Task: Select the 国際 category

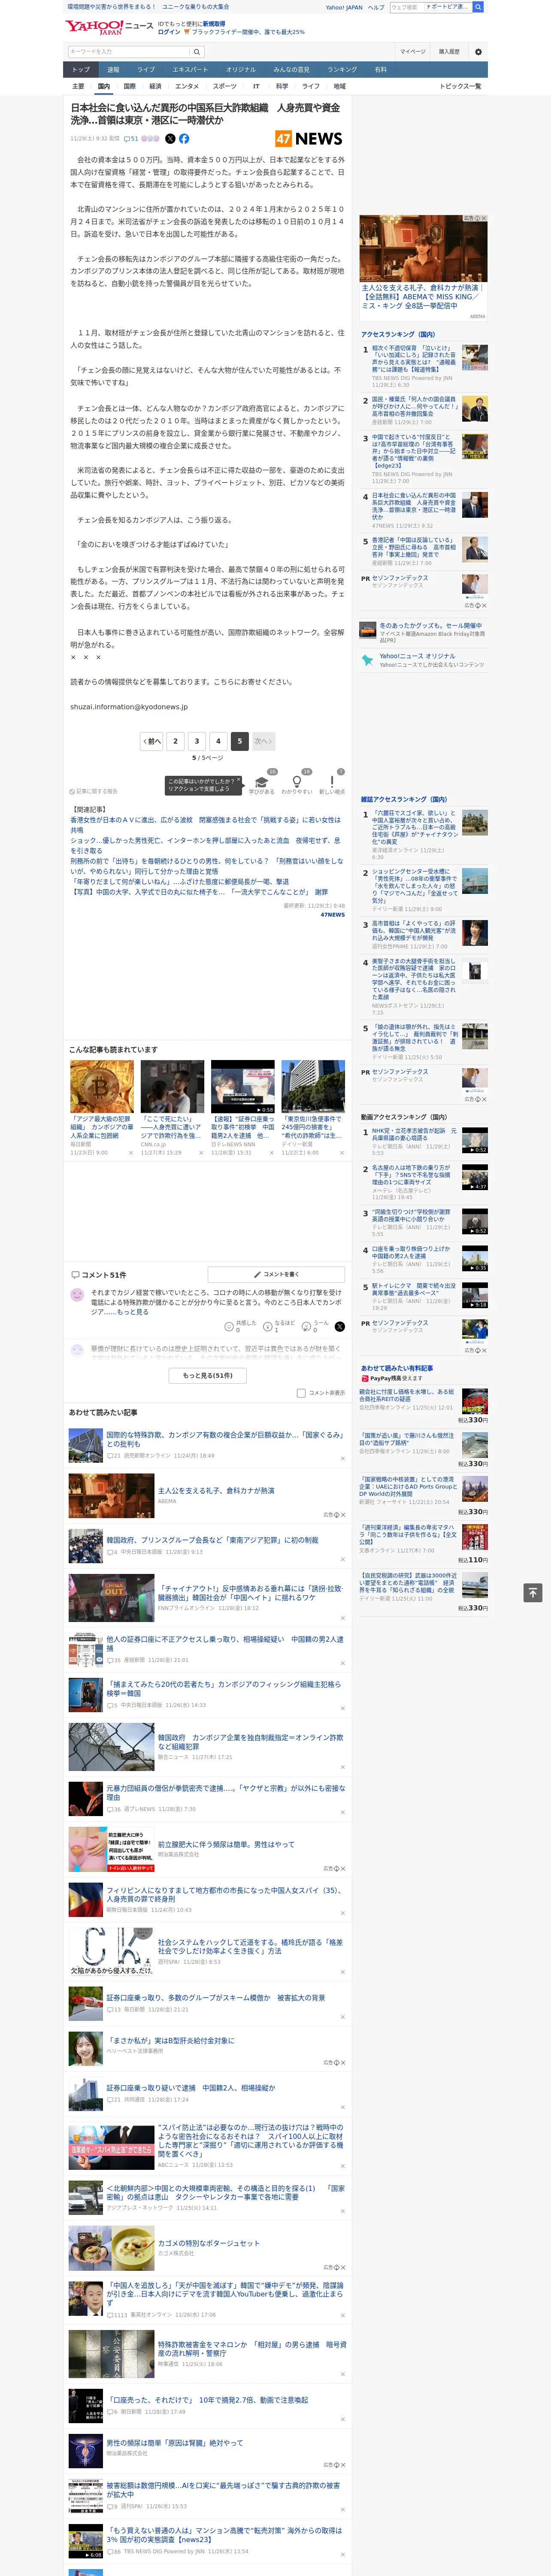Action: click(129, 86)
